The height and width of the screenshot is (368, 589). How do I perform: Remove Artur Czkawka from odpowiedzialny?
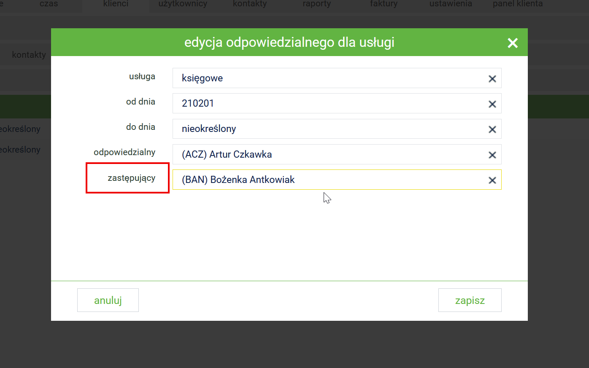[x=492, y=155]
